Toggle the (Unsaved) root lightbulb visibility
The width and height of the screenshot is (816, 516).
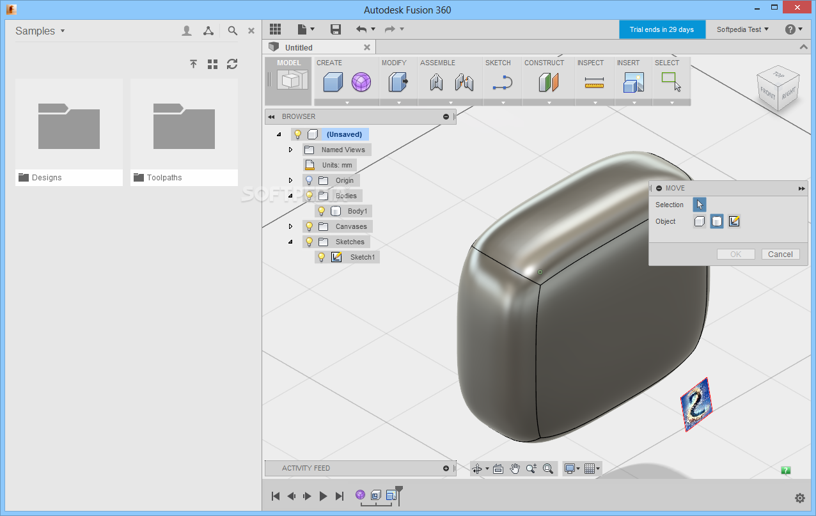coord(297,134)
